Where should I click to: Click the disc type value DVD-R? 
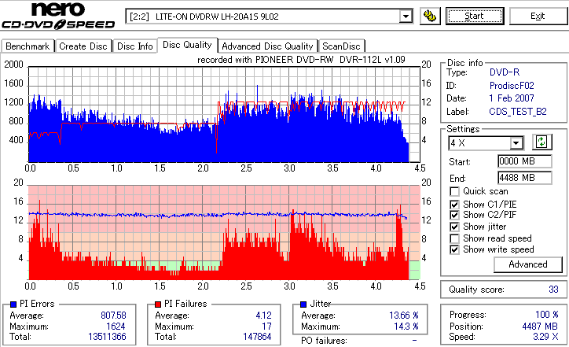505,72
